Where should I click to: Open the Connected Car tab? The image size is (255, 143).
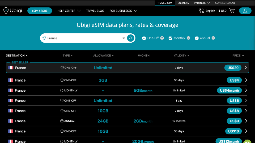(x=225, y=3)
